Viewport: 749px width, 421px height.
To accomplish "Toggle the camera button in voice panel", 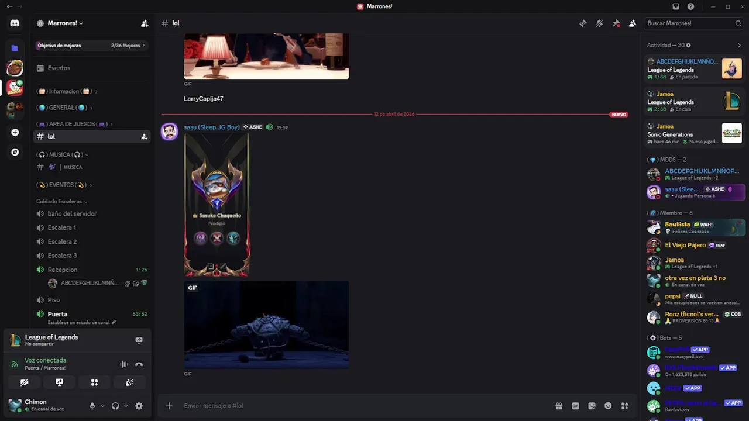I will click(24, 382).
